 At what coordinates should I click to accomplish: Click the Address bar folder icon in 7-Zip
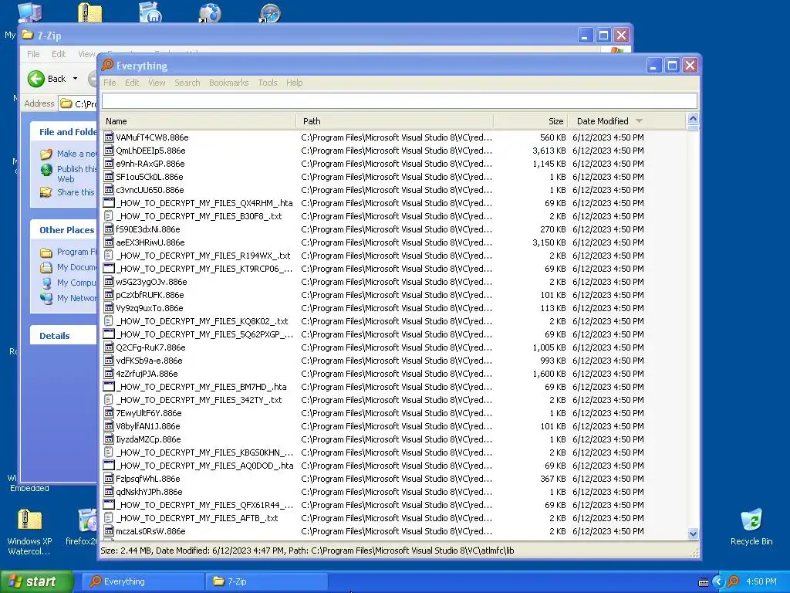tap(66, 104)
